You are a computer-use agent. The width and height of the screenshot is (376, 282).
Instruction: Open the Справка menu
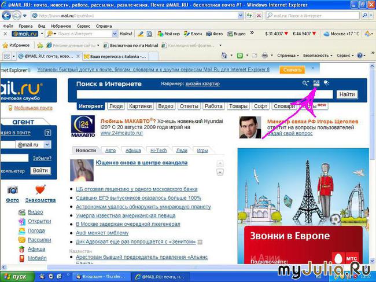pos(104,26)
